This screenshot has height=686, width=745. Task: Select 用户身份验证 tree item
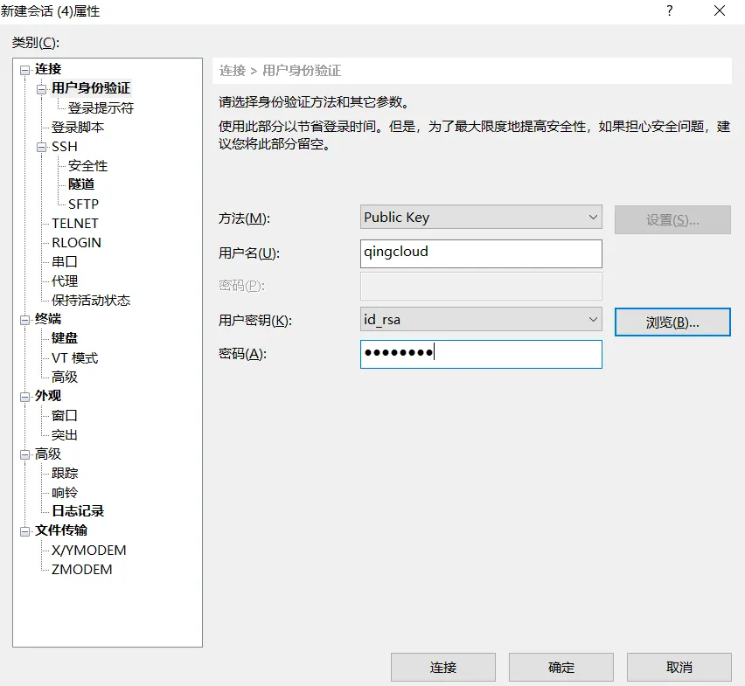click(91, 88)
